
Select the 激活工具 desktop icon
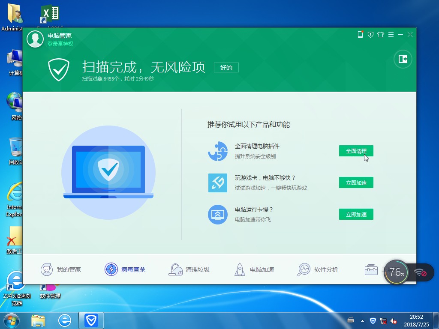pyautogui.click(x=15, y=241)
